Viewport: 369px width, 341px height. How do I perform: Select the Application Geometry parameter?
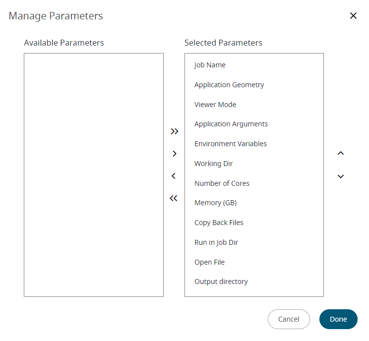pyautogui.click(x=254, y=85)
